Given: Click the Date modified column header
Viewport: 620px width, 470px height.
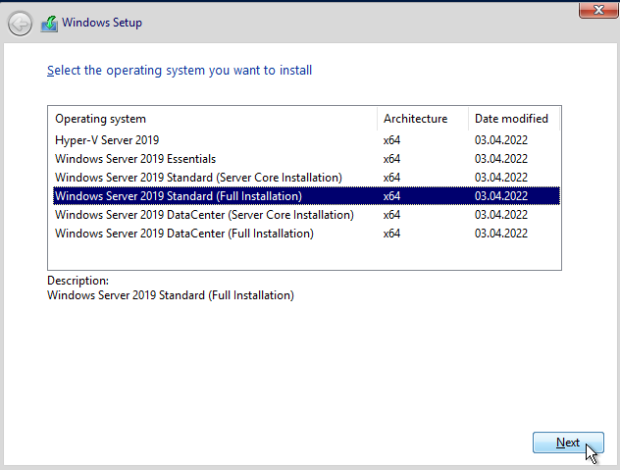Looking at the screenshot, I should [x=514, y=119].
